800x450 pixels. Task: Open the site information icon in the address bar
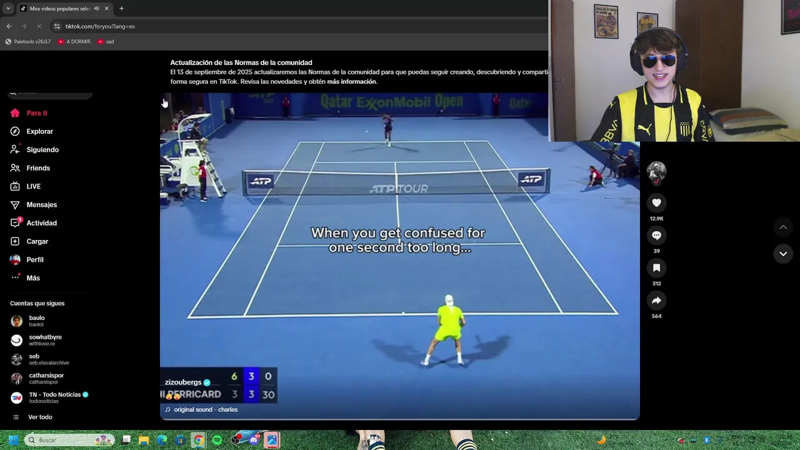coord(57,26)
